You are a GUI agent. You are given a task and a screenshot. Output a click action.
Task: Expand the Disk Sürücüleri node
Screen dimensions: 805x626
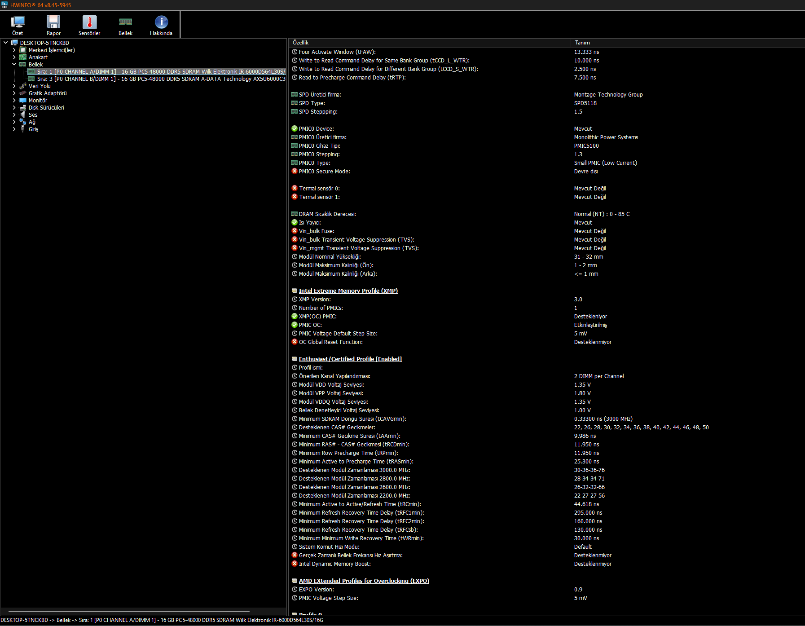[14, 107]
